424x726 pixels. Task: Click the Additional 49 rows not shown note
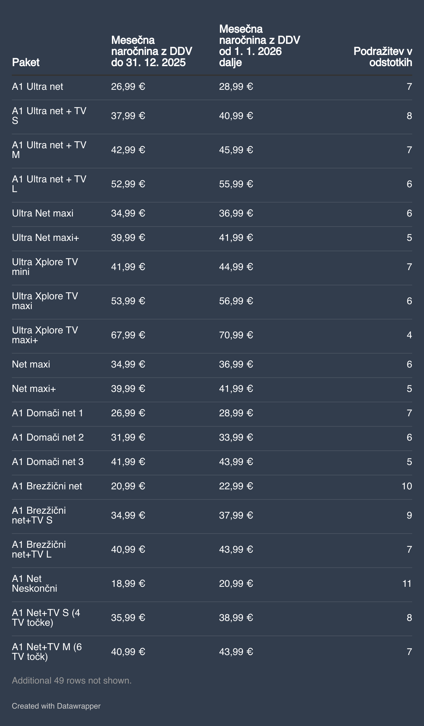click(72, 680)
